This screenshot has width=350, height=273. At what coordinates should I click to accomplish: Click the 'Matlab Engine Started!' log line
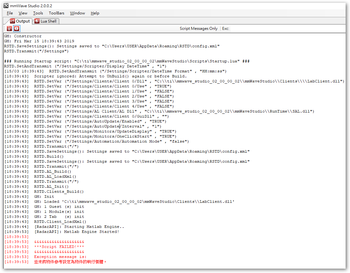(x=62, y=232)
